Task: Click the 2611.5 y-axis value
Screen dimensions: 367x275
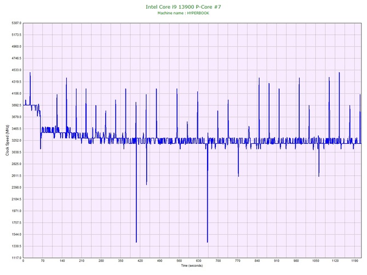Action: coord(16,175)
